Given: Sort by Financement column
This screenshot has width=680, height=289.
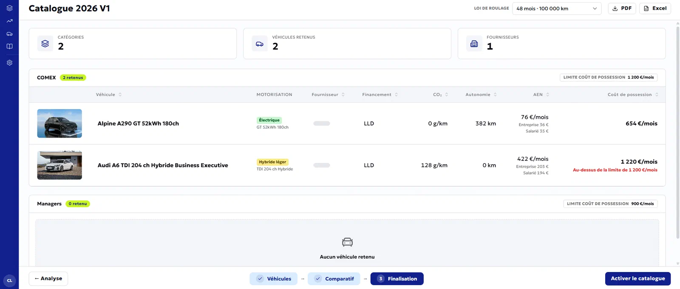Looking at the screenshot, I should pos(380,95).
